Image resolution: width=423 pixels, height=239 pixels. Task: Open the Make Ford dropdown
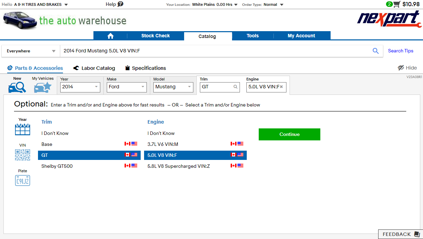[x=127, y=87]
